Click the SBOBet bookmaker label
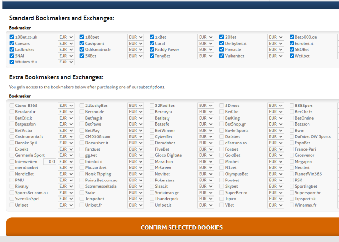Image resolution: width=339 pixels, height=242 pixels. click(302, 49)
